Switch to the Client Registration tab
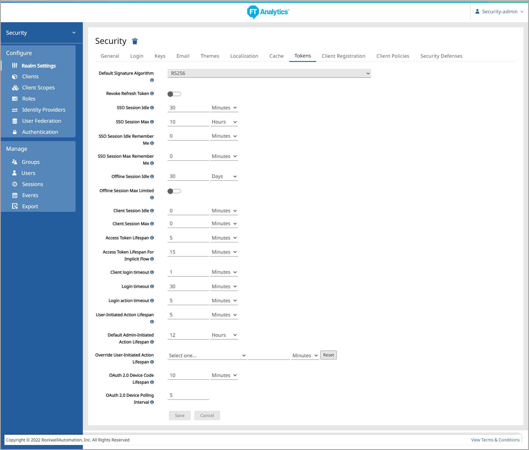The image size is (529, 450). tap(344, 56)
